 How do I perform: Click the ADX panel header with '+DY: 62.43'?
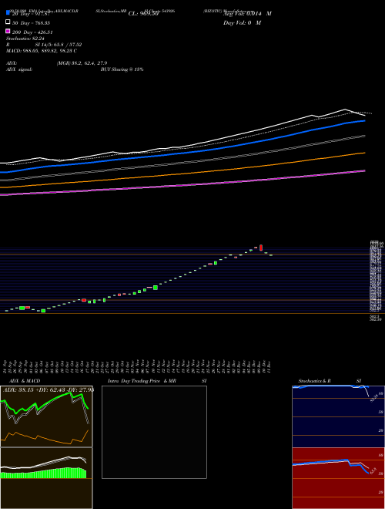coord(49,389)
